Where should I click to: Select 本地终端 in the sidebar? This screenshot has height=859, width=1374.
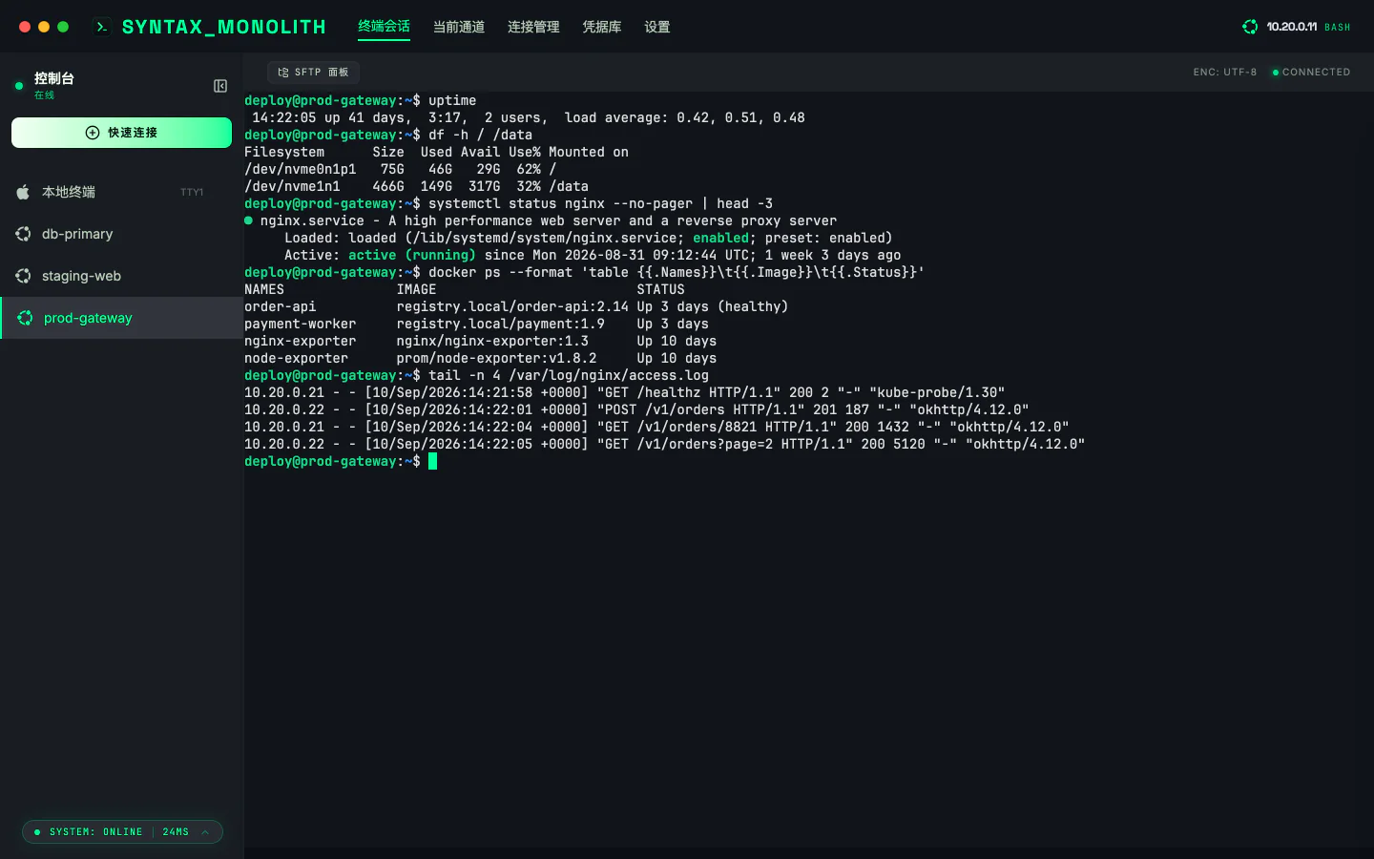121,192
